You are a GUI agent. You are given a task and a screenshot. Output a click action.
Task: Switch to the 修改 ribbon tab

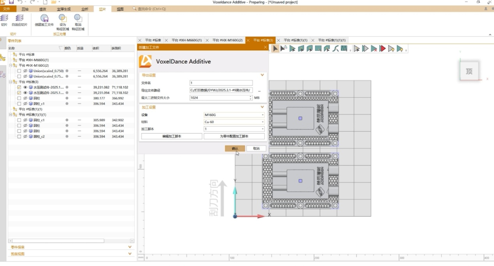(x=43, y=9)
